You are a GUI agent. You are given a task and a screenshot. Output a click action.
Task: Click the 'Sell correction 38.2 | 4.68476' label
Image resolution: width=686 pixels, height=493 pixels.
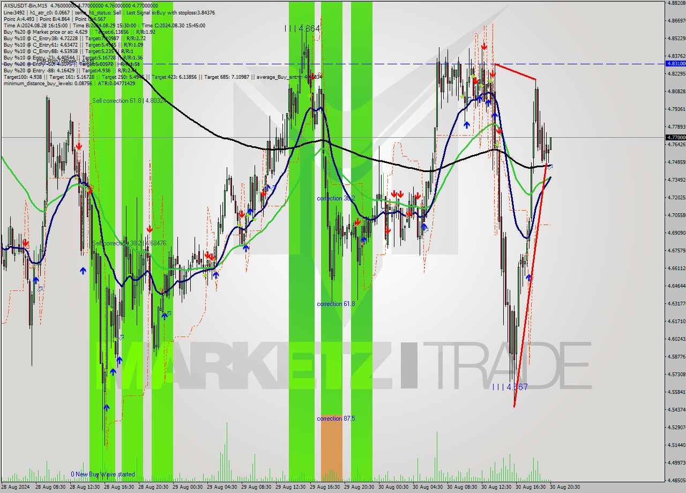[129, 243]
